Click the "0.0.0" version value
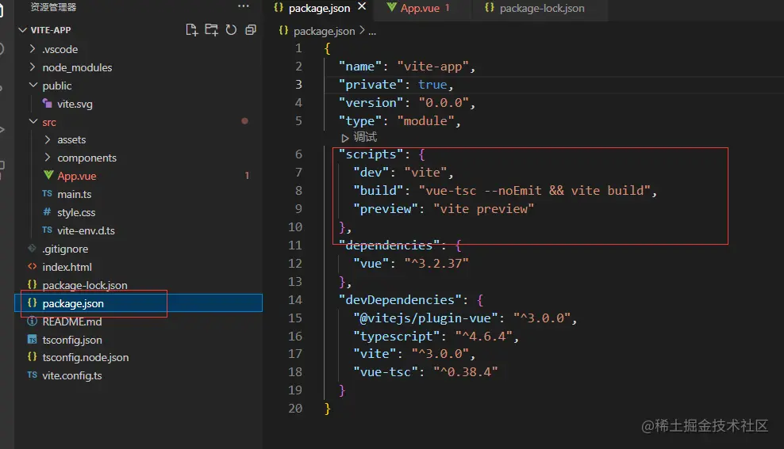 tap(444, 103)
